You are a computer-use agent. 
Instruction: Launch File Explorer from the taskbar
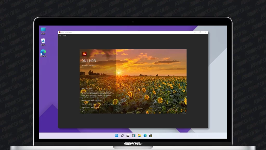[139, 136]
